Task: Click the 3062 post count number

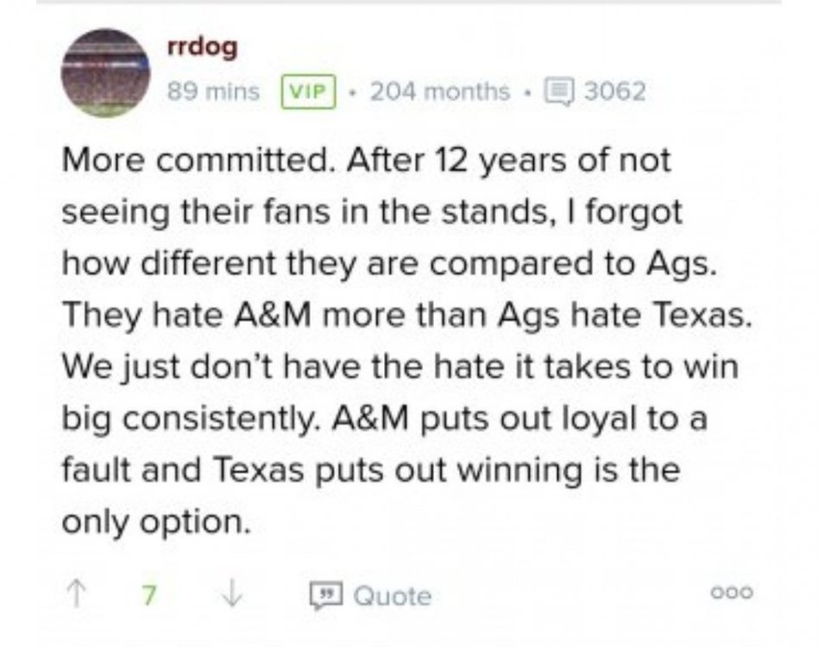Action: 613,91
